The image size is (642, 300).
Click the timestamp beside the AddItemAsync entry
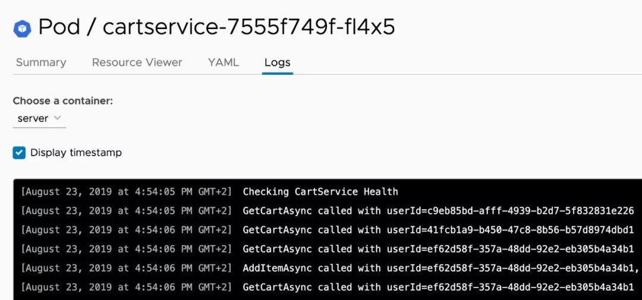coord(127,268)
